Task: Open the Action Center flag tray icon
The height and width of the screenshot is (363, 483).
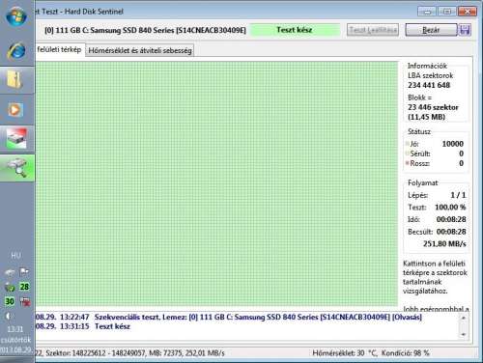Action: (x=24, y=272)
